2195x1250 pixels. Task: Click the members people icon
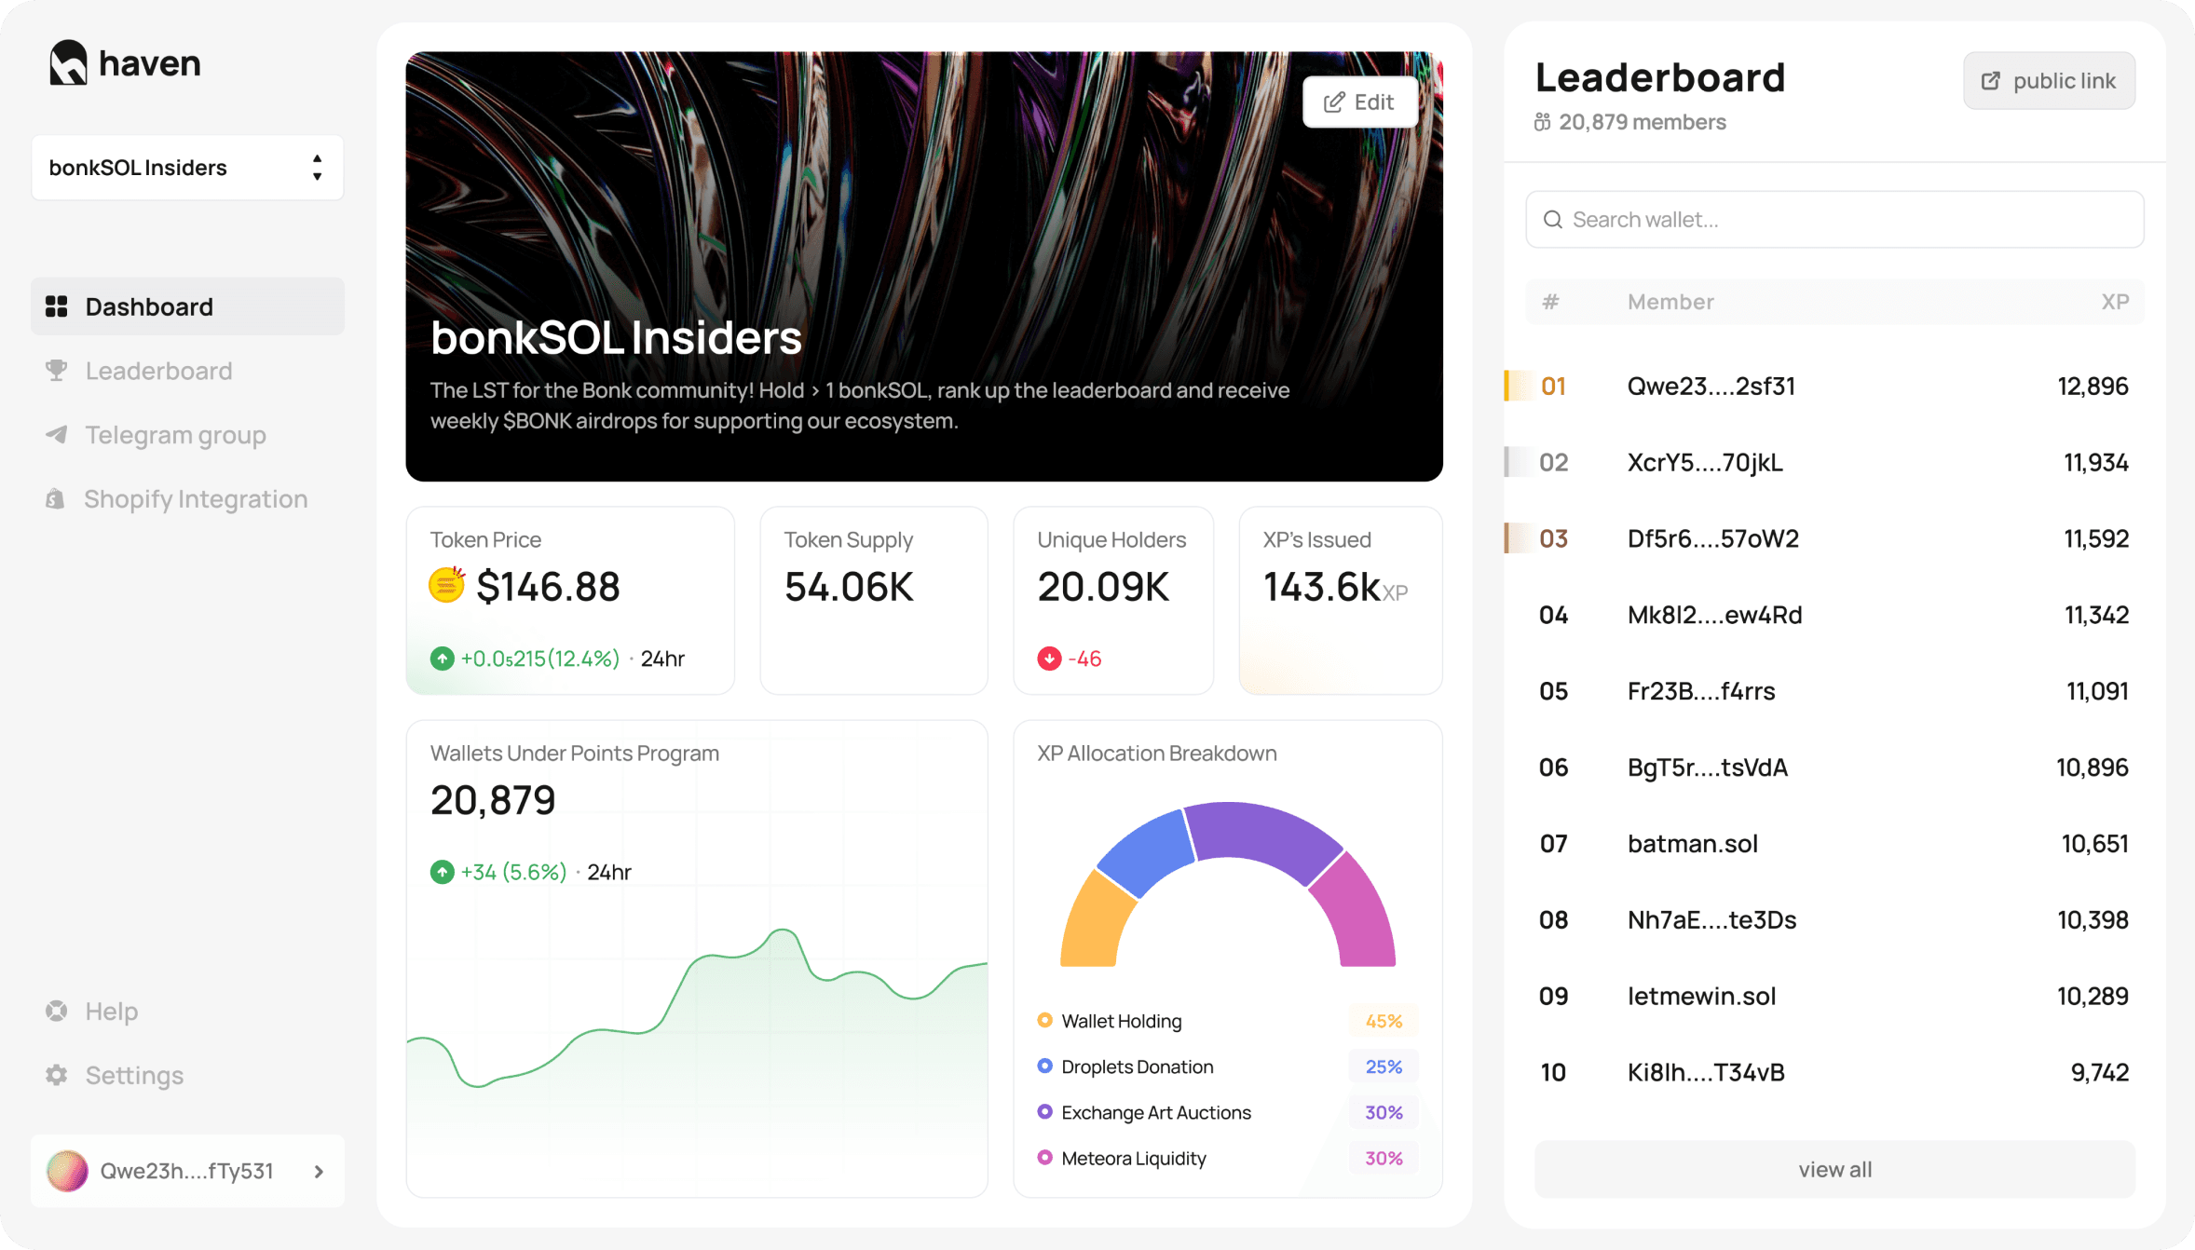1543,122
